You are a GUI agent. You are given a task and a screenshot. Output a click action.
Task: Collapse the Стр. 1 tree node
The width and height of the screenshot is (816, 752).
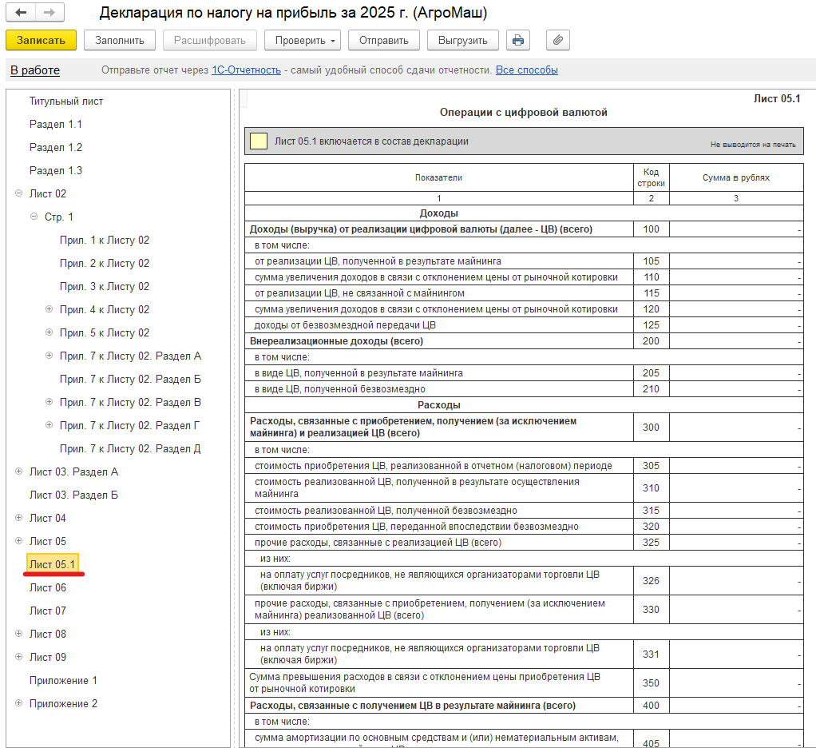[34, 217]
